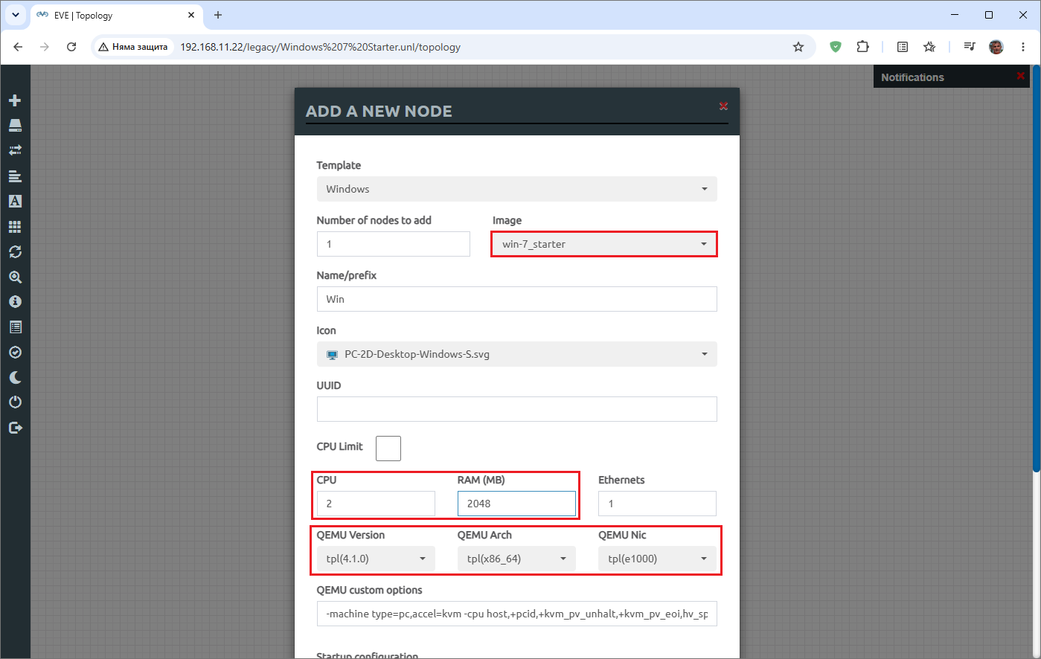Image resolution: width=1041 pixels, height=659 pixels.
Task: Open the green shield extension icon
Action: coord(836,47)
